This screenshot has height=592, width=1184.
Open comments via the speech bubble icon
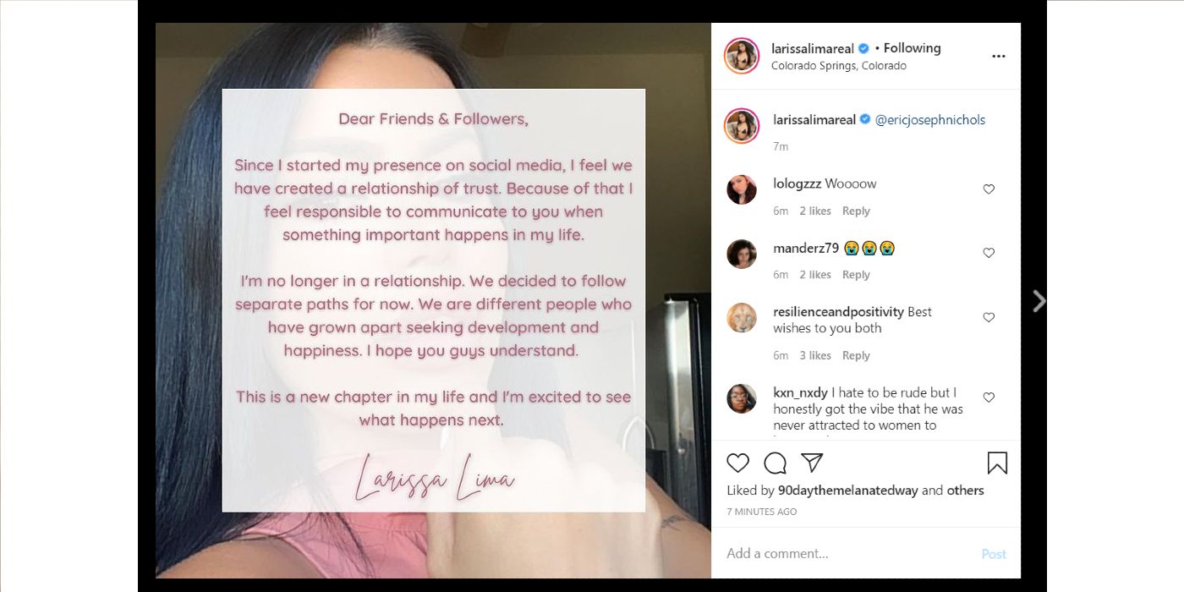(774, 463)
